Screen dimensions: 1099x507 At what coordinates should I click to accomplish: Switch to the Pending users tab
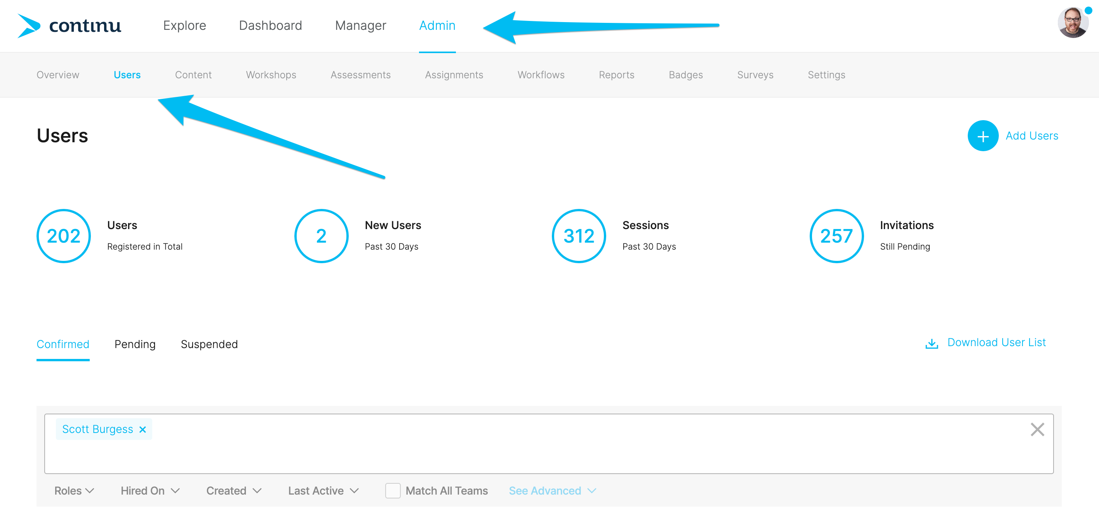[135, 344]
